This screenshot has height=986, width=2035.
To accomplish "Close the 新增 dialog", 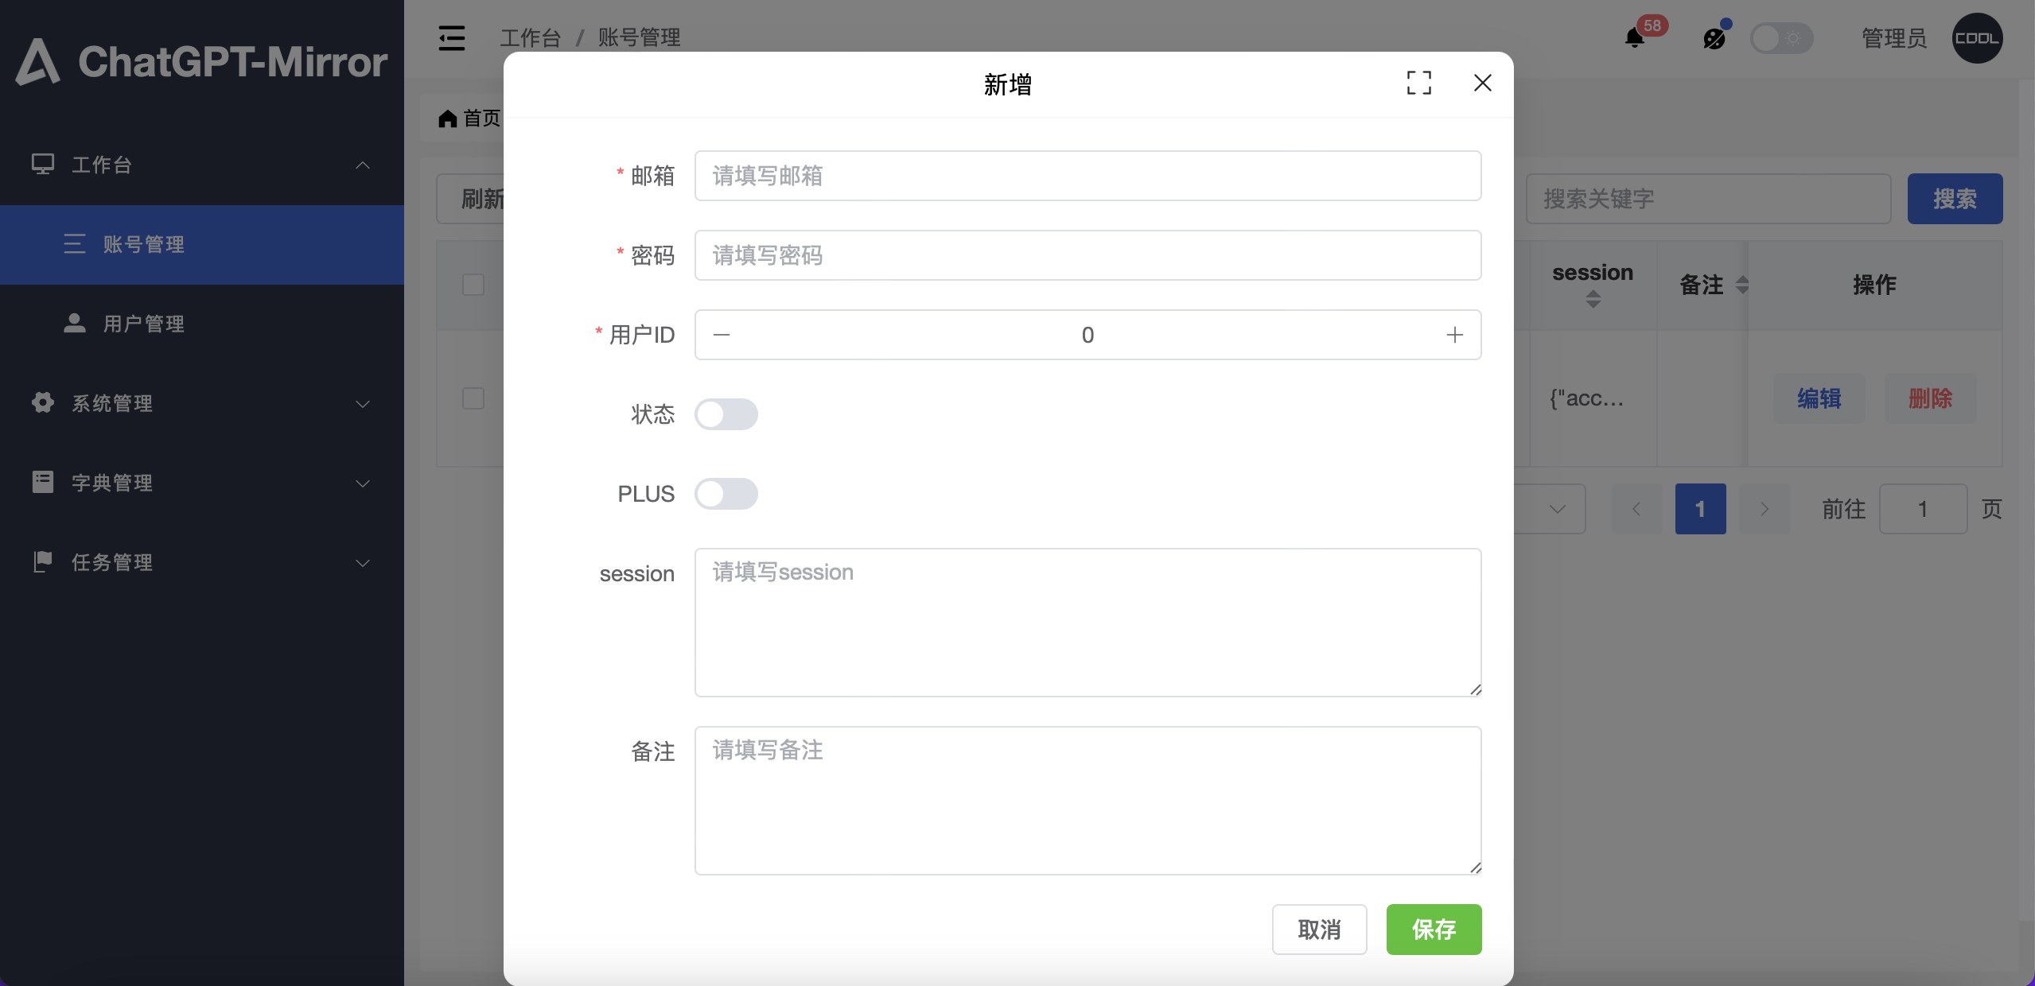I will pyautogui.click(x=1482, y=83).
